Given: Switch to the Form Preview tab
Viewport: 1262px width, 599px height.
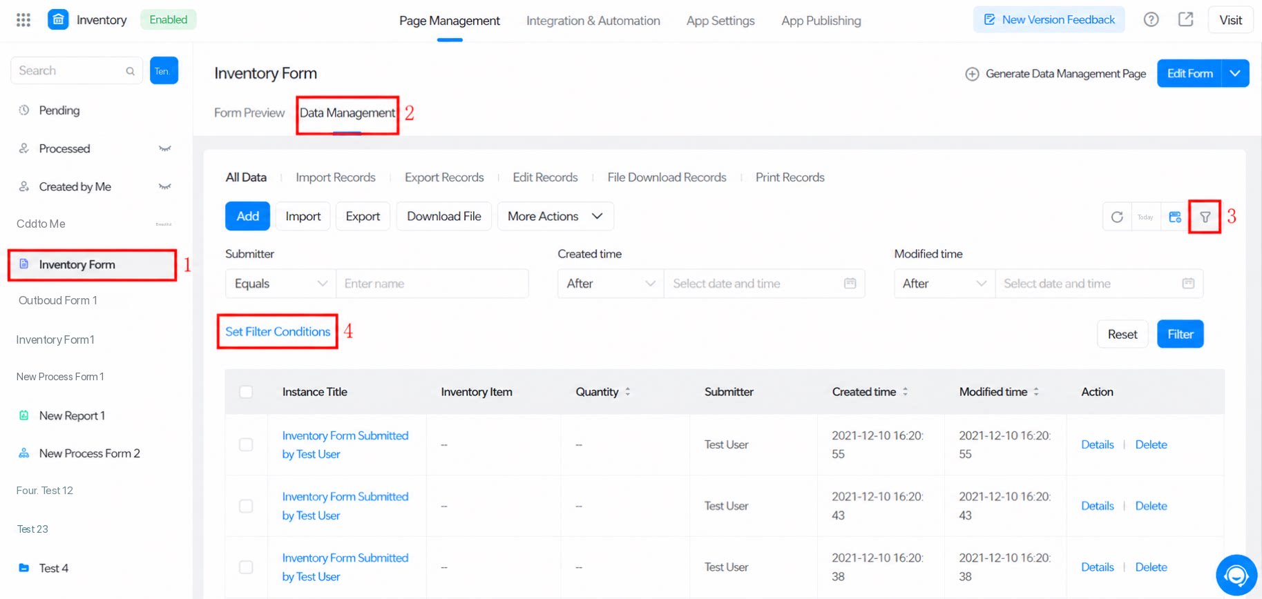Looking at the screenshot, I should [249, 112].
